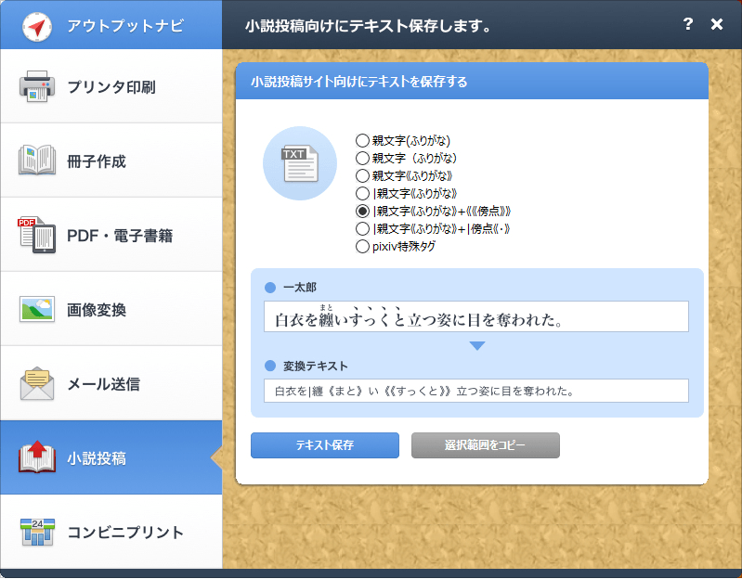Click the PDF・電子書籍 tablet icon

(37, 235)
